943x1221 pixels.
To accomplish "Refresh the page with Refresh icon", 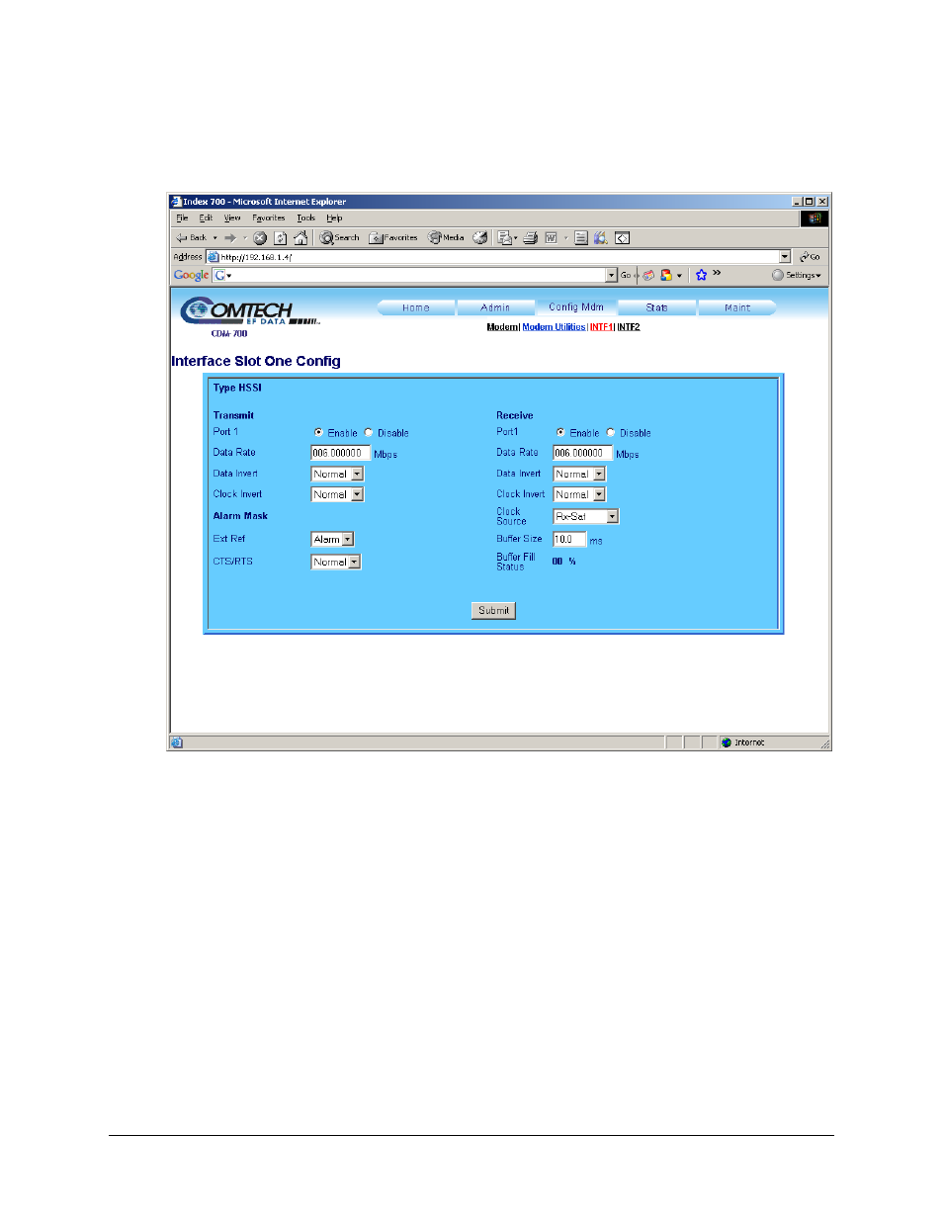I will pyautogui.click(x=281, y=238).
